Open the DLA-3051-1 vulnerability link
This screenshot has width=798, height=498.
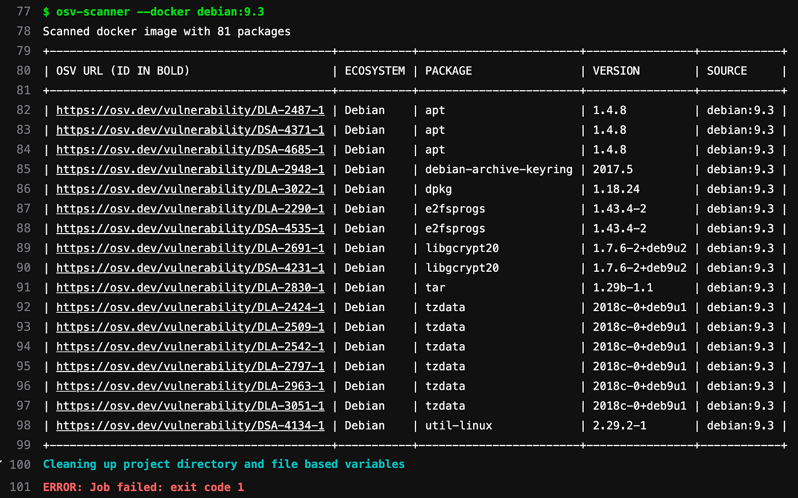190,406
